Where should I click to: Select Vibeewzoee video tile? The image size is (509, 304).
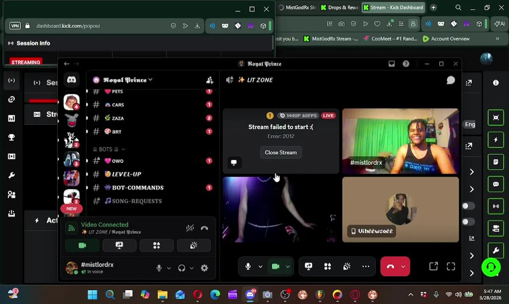click(x=400, y=210)
